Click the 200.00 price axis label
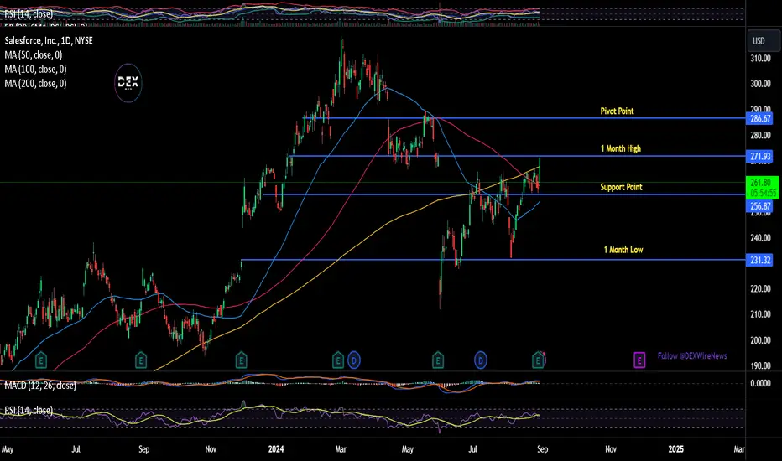This screenshot has width=782, height=461. click(760, 340)
